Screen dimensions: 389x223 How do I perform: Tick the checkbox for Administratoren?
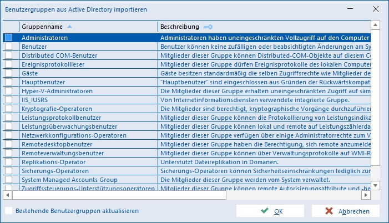(9, 38)
